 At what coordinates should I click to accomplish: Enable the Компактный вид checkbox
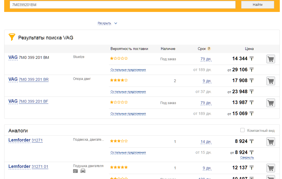pyautogui.click(x=242, y=130)
